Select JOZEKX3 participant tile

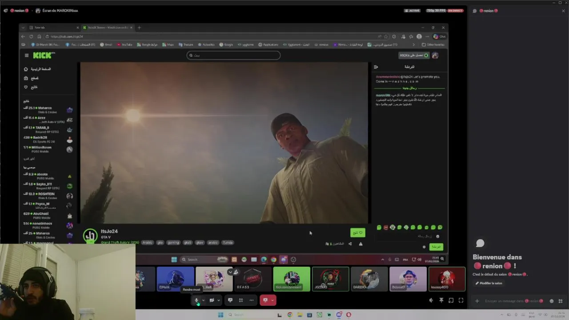tap(330, 279)
